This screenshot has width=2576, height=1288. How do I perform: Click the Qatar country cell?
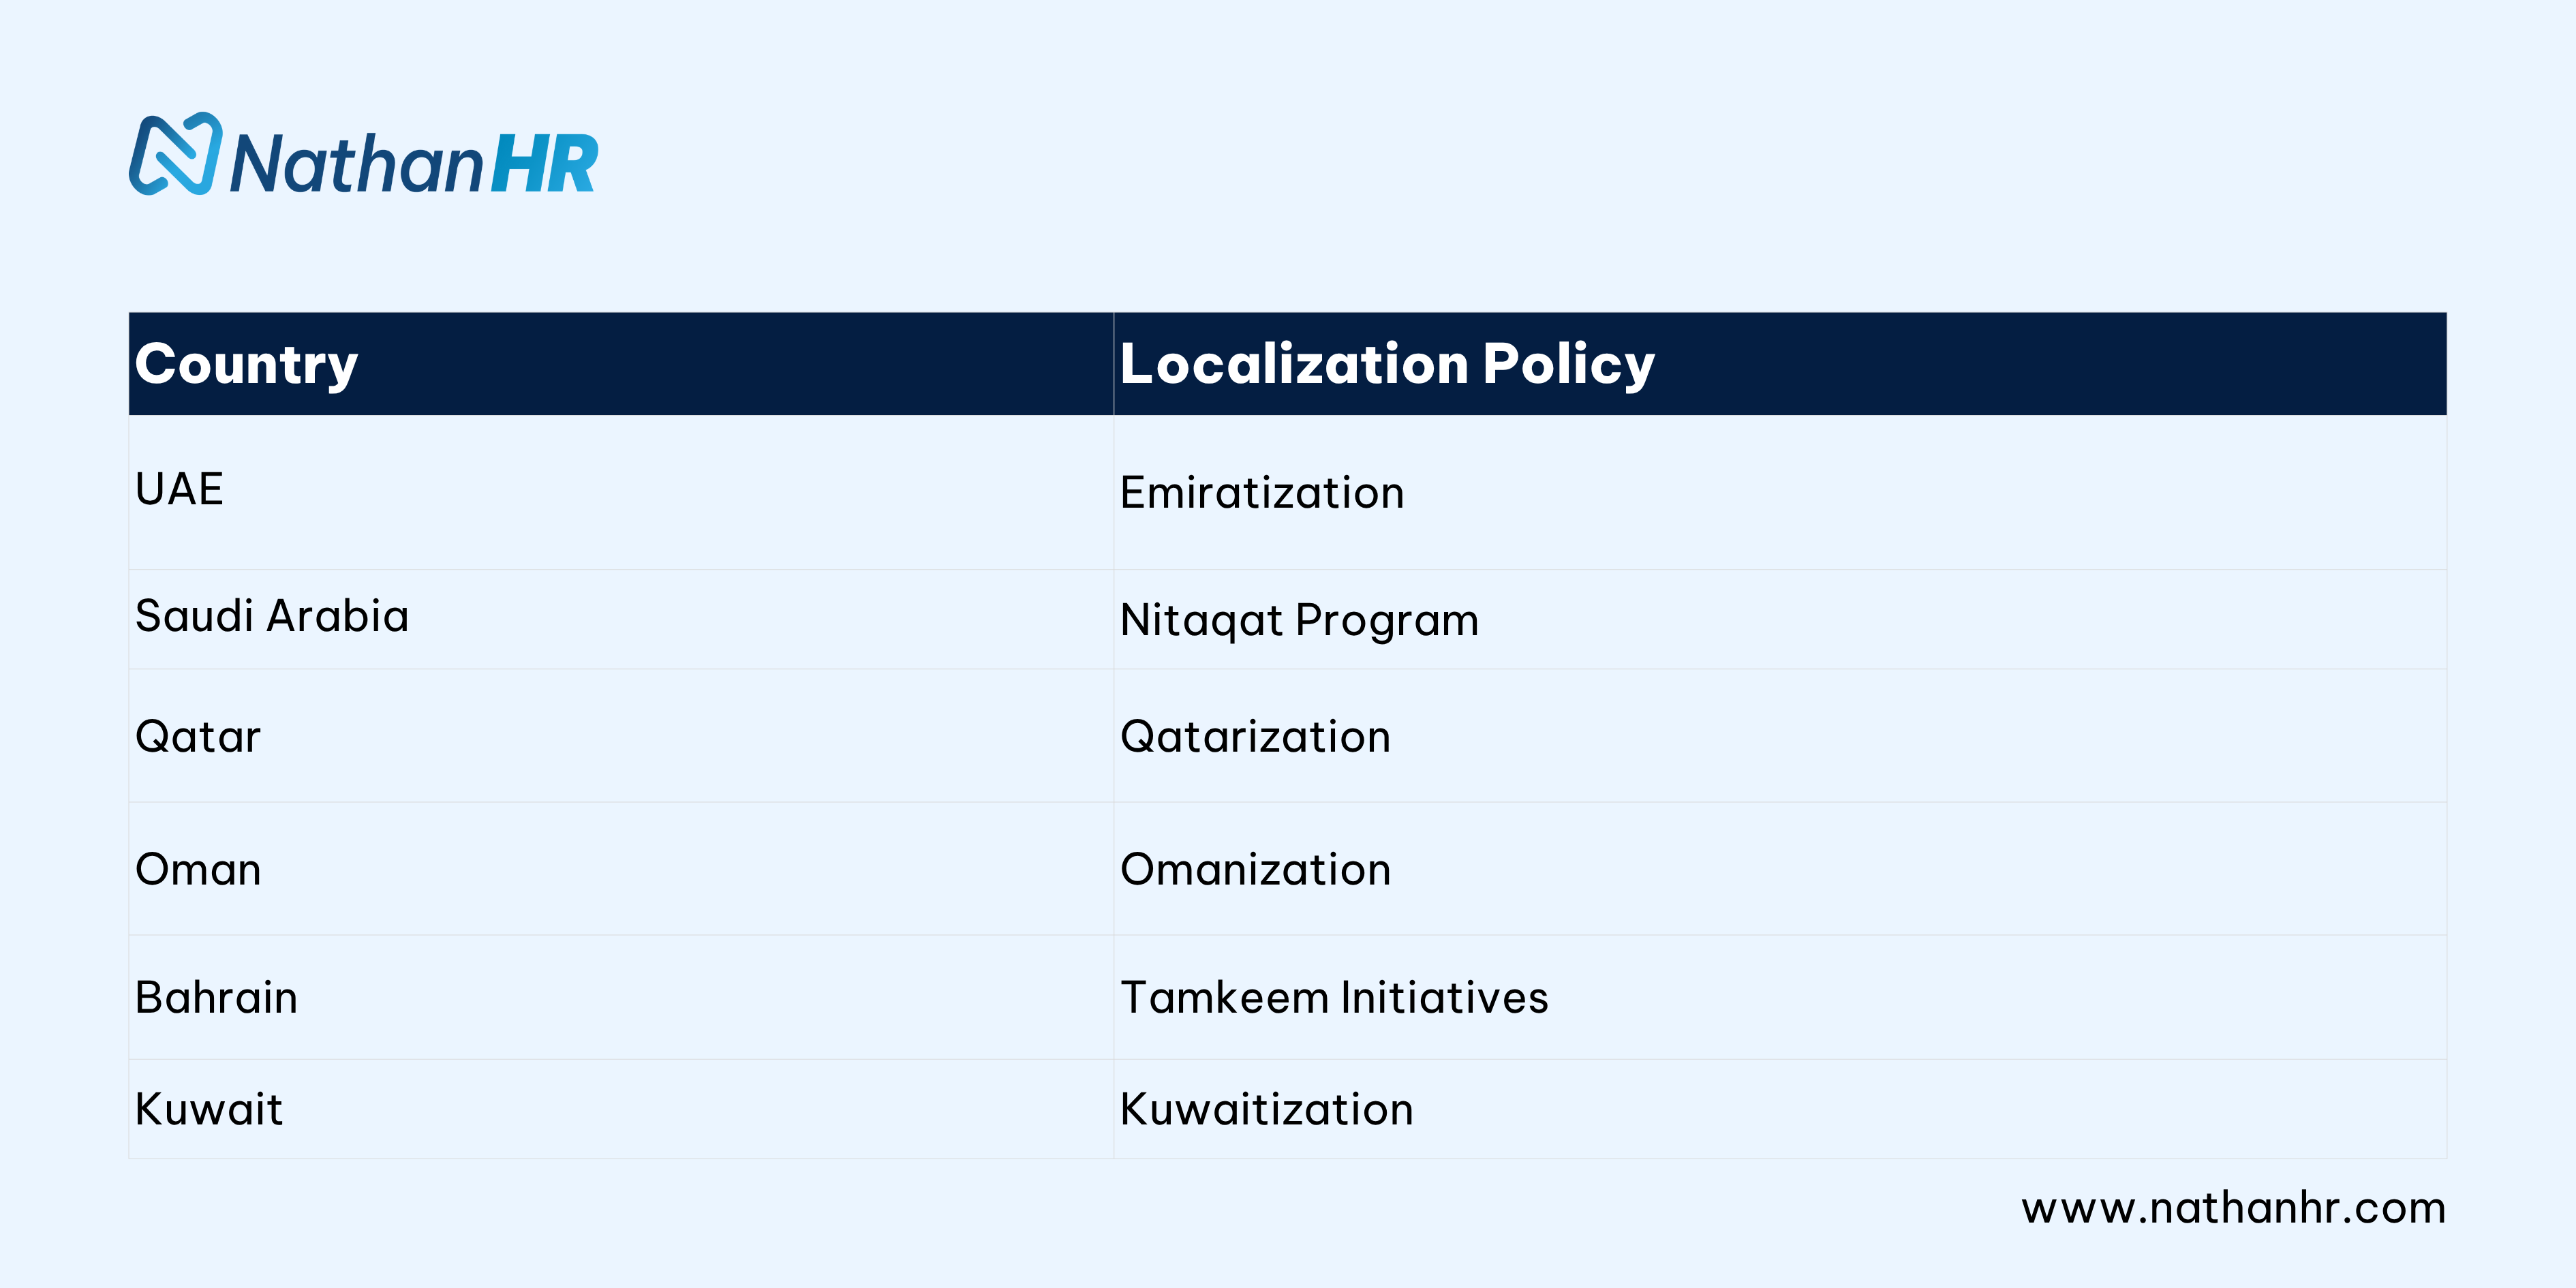(621, 735)
